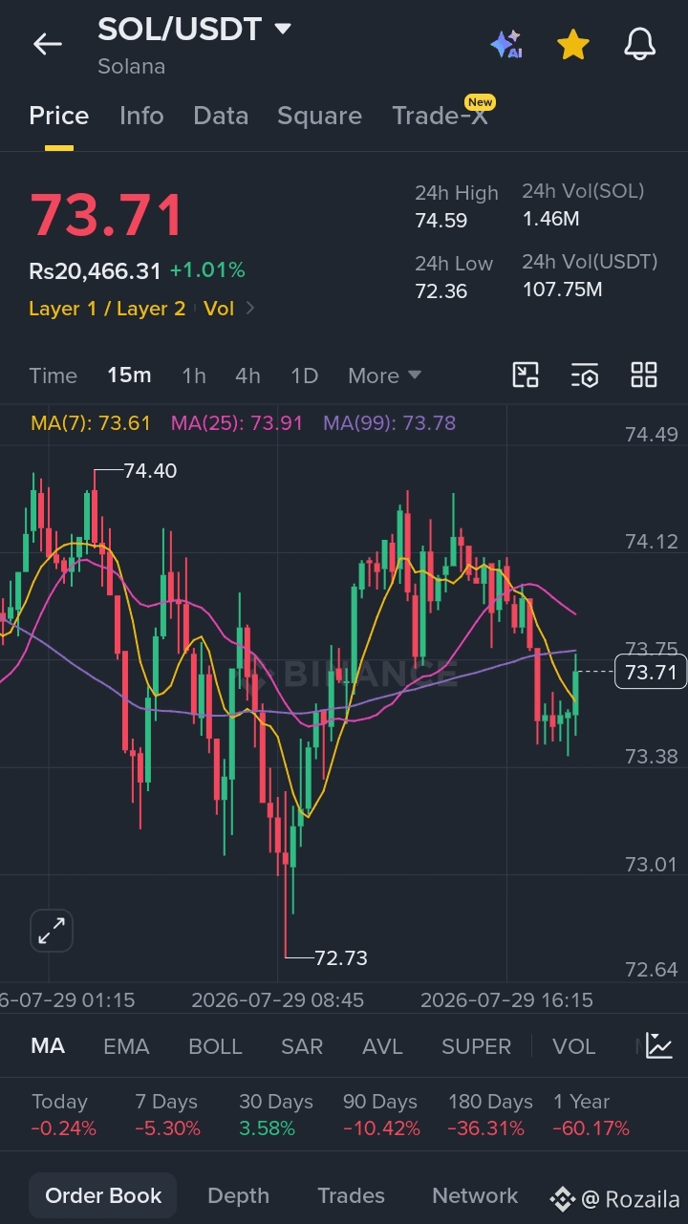Switch to the Info tab
This screenshot has height=1224, width=688.
141,116
